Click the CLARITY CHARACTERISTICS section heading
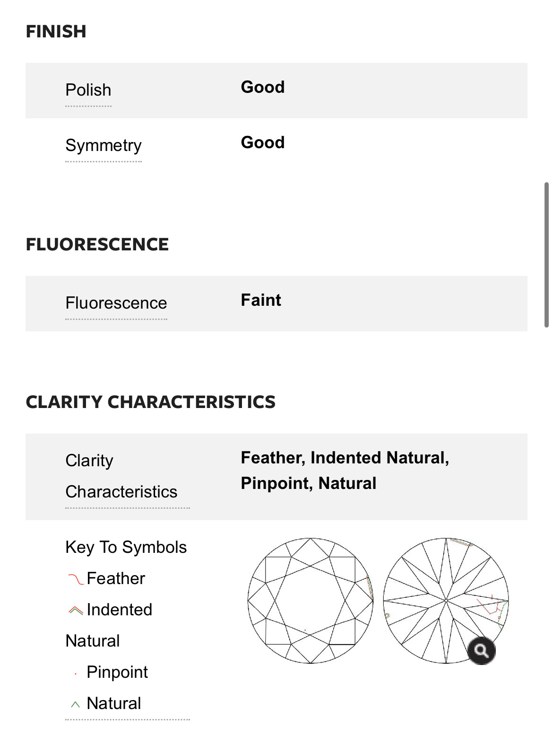Viewport: 553px width, 754px height. pos(150,402)
